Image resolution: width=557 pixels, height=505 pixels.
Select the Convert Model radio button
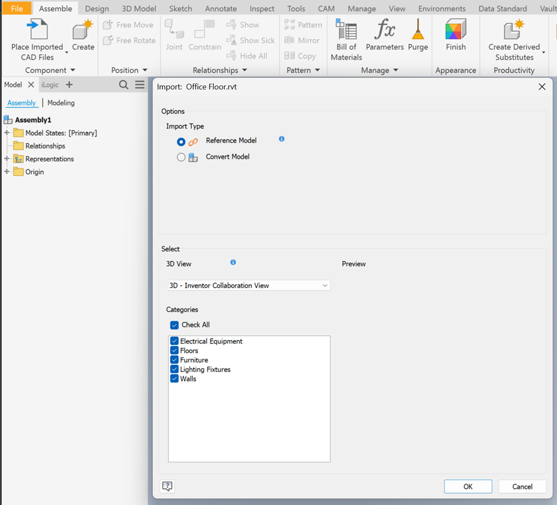[x=181, y=157]
